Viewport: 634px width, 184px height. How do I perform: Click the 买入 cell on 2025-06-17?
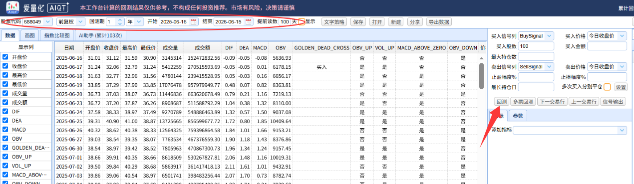pos(321,67)
